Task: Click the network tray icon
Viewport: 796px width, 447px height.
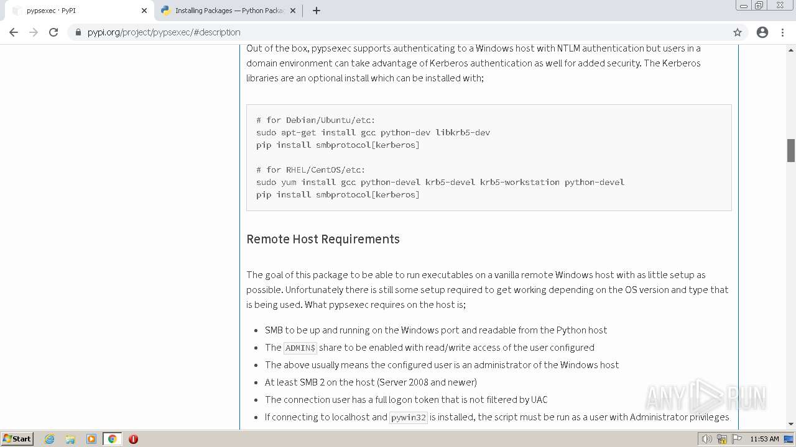Action: [x=722, y=439]
